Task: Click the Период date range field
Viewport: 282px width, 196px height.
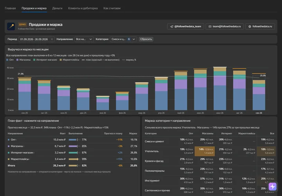Action: pos(36,39)
